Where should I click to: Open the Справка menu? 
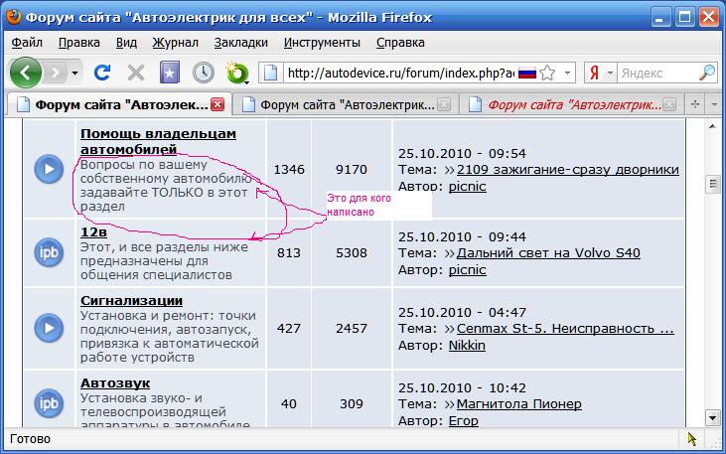pos(400,43)
